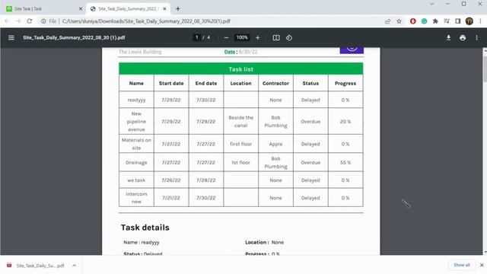Open PDF viewer more actions menu
487x274 pixels.
pos(477,37)
